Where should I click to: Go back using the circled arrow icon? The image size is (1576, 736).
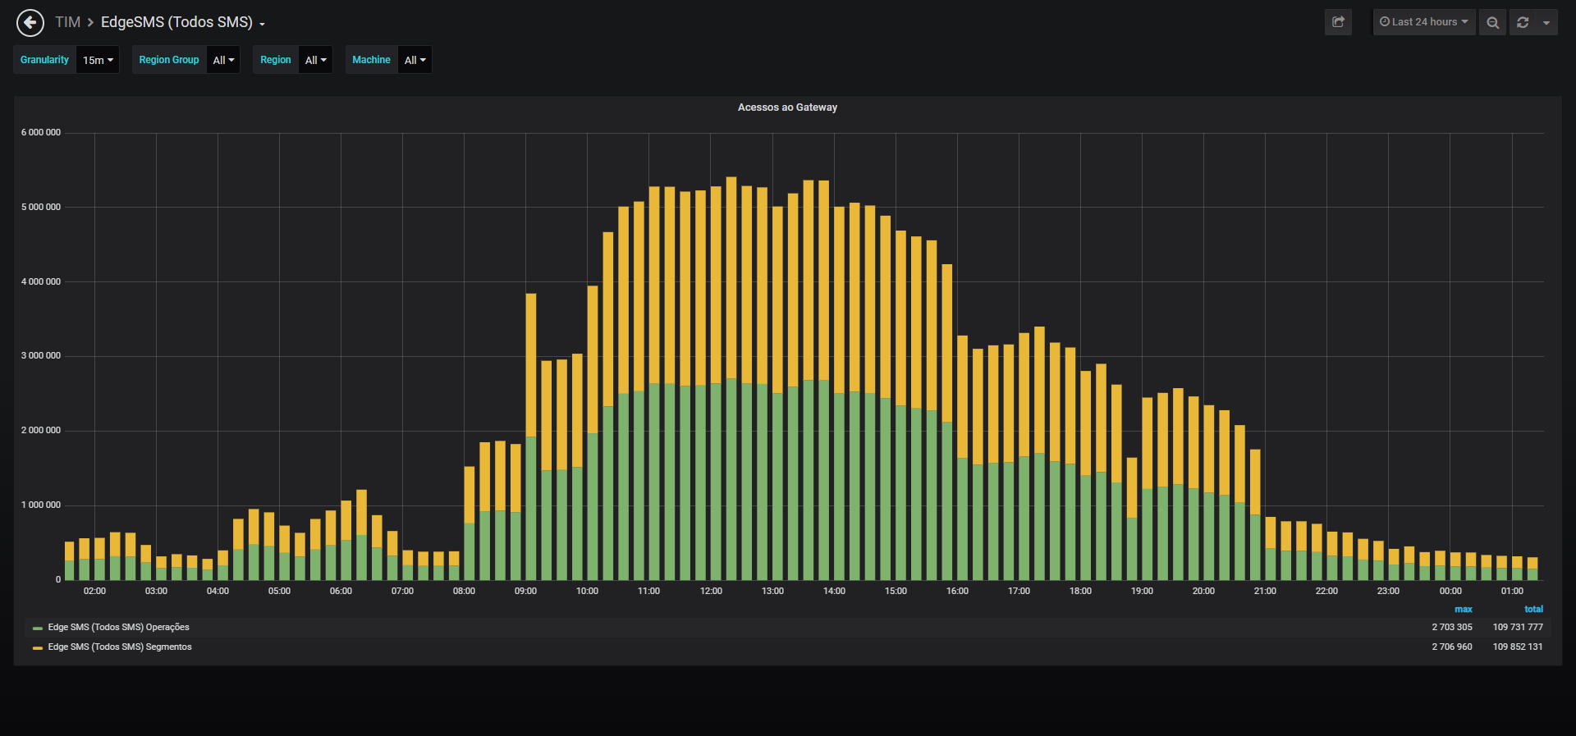[x=30, y=22]
